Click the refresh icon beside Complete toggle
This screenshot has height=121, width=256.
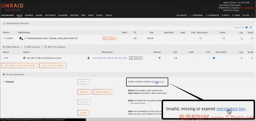pos(251,27)
